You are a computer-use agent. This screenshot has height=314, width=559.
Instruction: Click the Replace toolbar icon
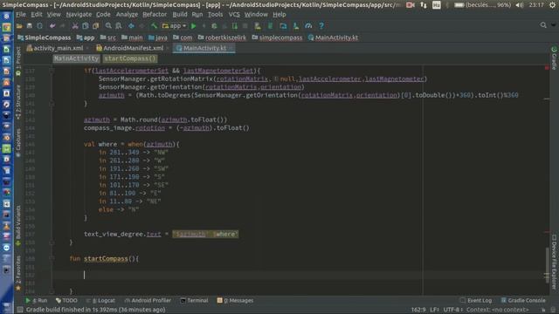point(119,25)
